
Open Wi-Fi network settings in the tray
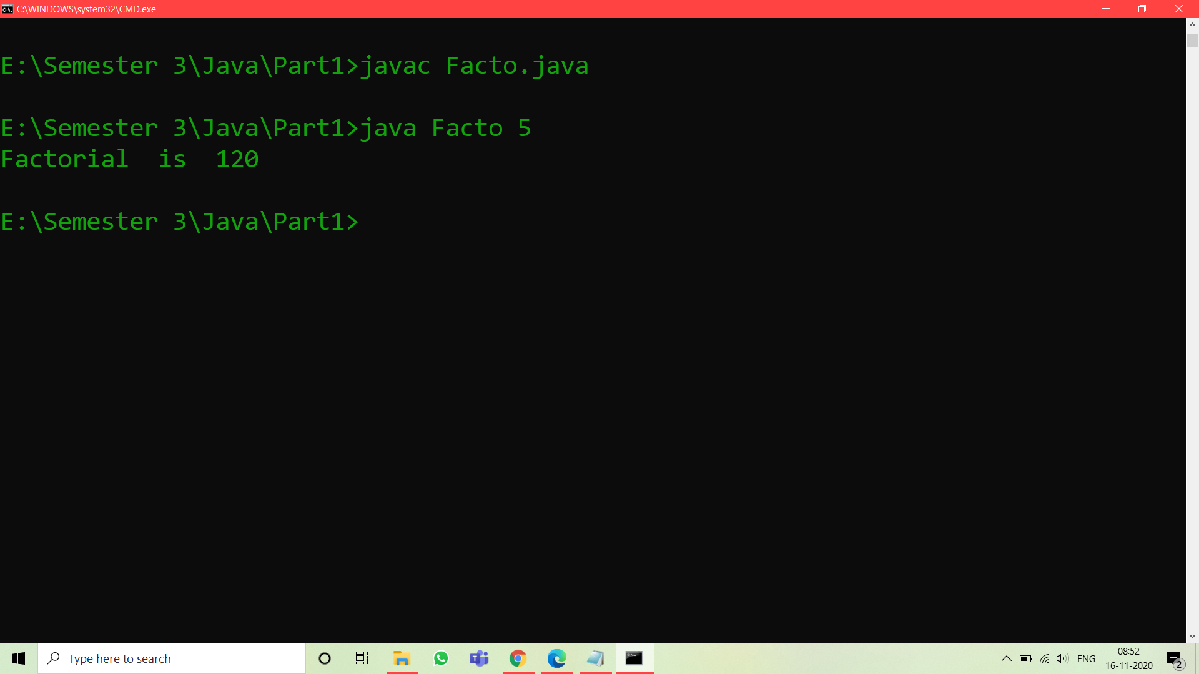1044,658
